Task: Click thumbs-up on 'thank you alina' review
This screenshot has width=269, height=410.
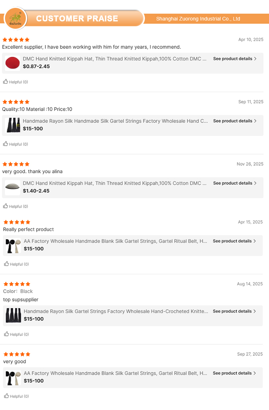Action: pyautogui.click(x=5, y=206)
